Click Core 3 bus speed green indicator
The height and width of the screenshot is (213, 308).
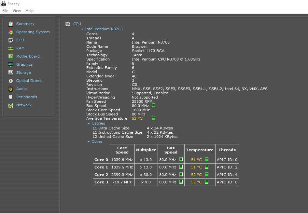tap(181, 182)
